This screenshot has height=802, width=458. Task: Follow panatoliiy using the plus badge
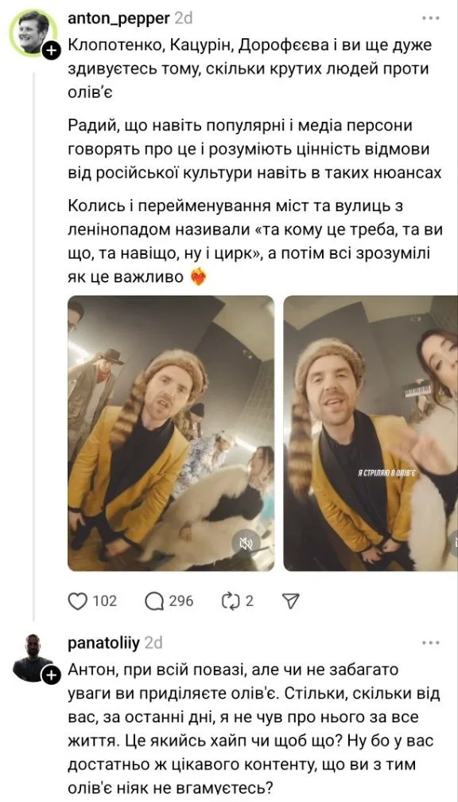click(52, 675)
